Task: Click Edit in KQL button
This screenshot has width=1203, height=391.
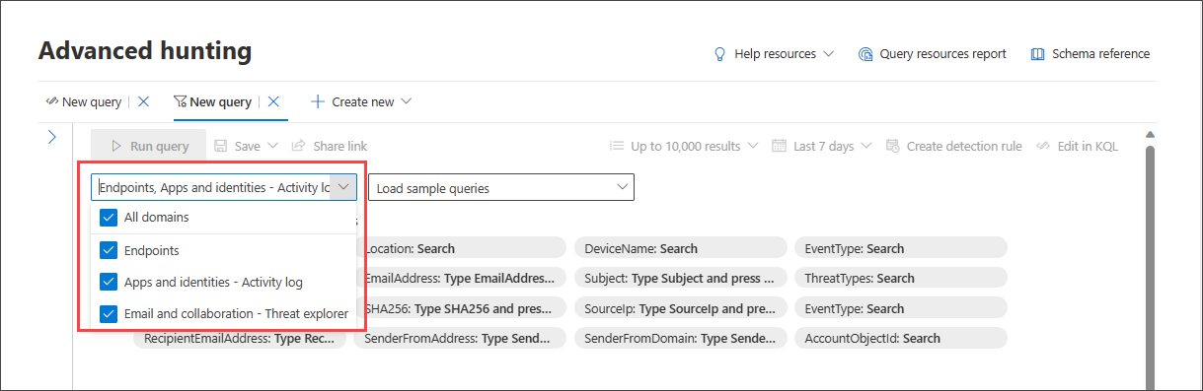Action: point(1077,146)
